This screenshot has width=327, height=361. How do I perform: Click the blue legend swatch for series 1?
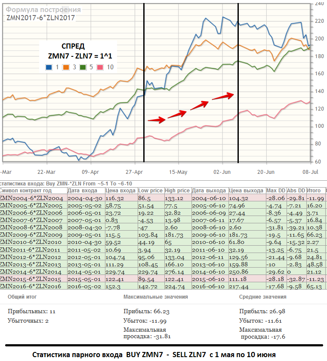pyautogui.click(x=49, y=67)
